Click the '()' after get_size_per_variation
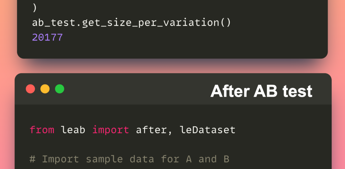Screen dimensions: 345x169 click(x=225, y=23)
